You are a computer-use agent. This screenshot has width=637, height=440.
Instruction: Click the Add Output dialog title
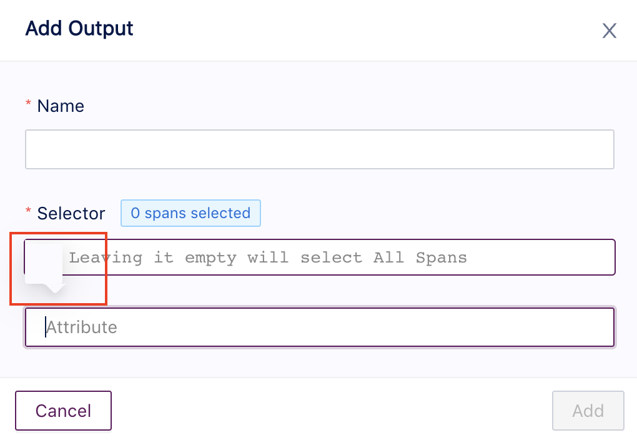click(x=79, y=29)
